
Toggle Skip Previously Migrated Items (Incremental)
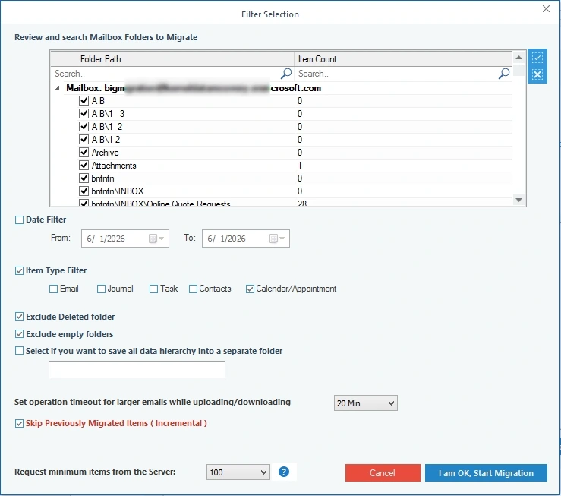point(19,423)
